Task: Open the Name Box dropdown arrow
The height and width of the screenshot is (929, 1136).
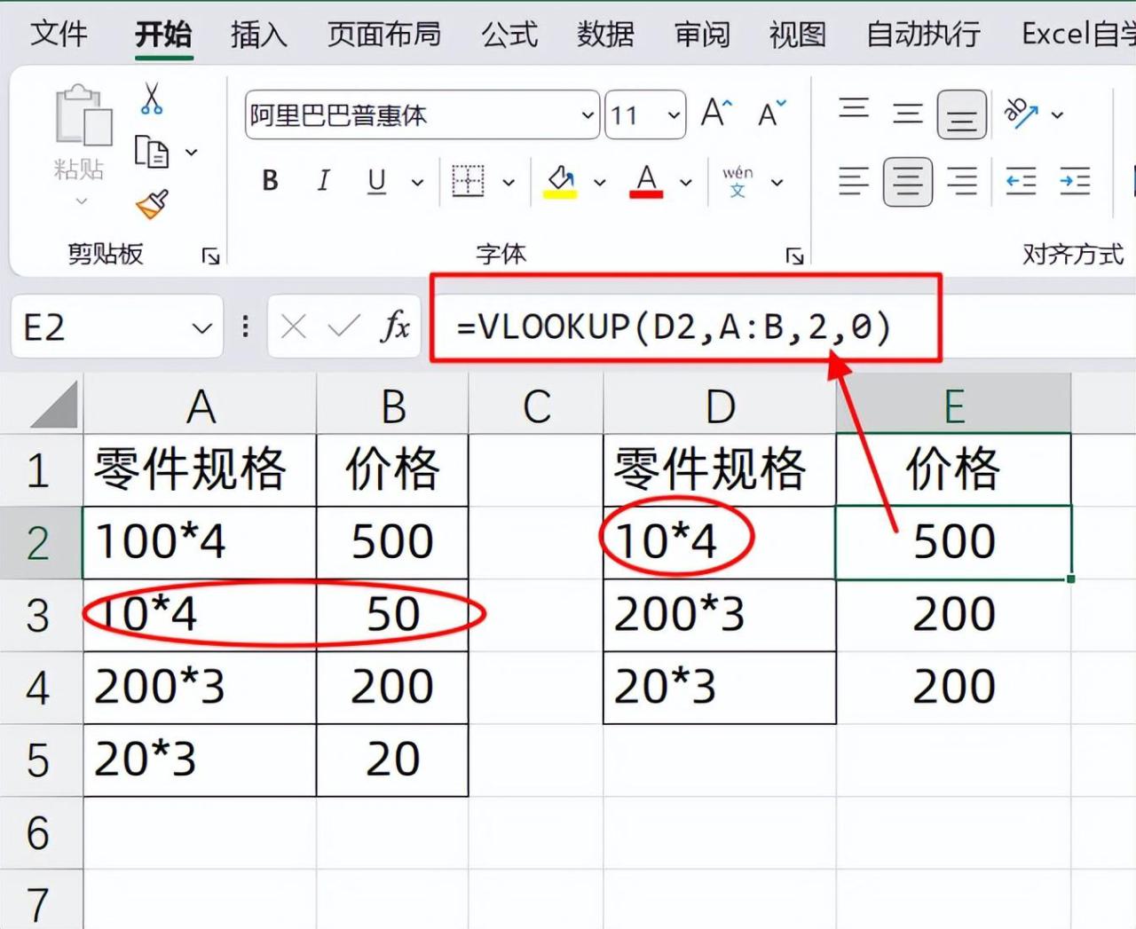Action: pyautogui.click(x=202, y=328)
